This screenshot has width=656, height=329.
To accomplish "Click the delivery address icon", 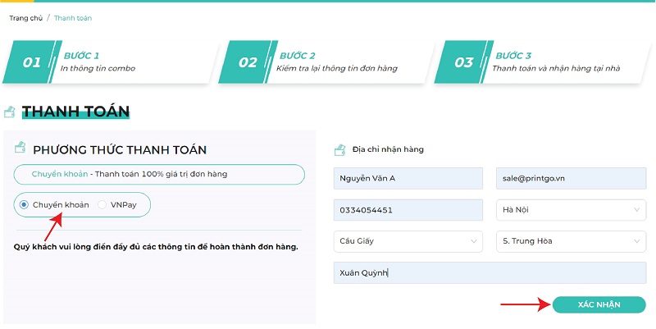I will [340, 149].
